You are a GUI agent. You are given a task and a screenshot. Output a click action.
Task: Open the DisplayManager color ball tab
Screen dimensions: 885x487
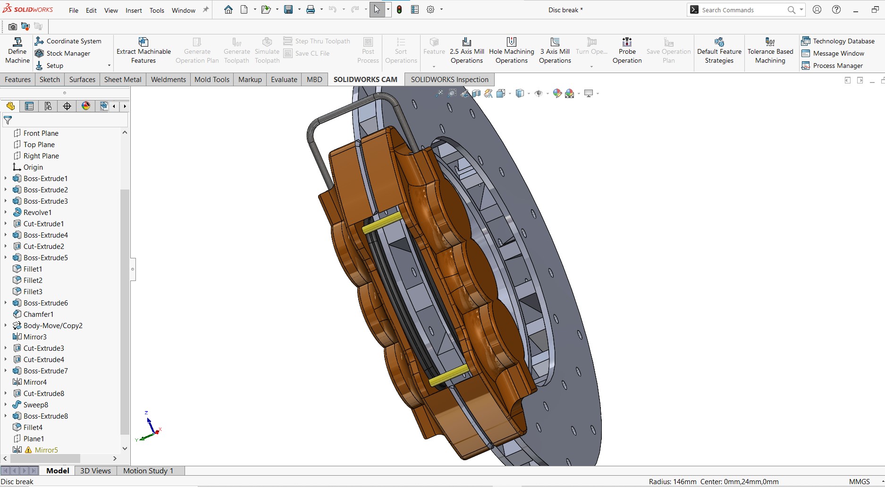(x=86, y=106)
